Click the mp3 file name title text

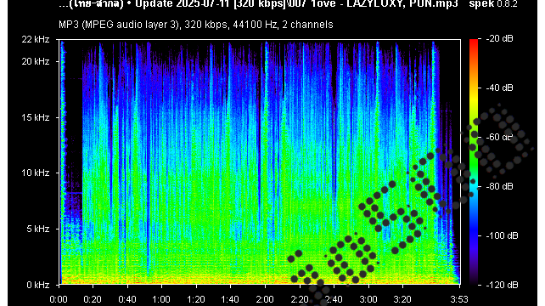[258, 4]
